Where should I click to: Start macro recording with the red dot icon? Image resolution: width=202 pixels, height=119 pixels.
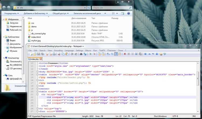(125, 54)
